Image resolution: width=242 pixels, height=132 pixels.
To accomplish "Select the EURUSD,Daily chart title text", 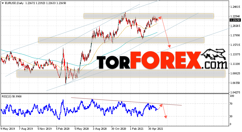I will [x=14, y=3].
